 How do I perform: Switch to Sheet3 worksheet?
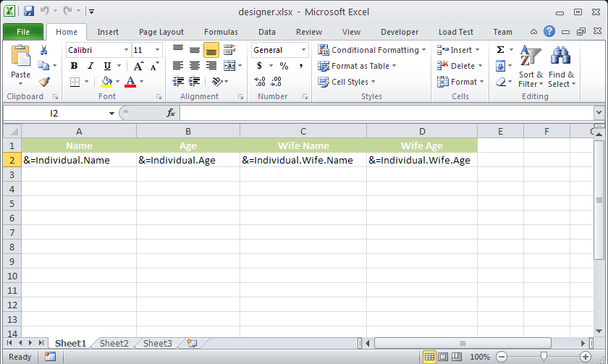pos(158,344)
